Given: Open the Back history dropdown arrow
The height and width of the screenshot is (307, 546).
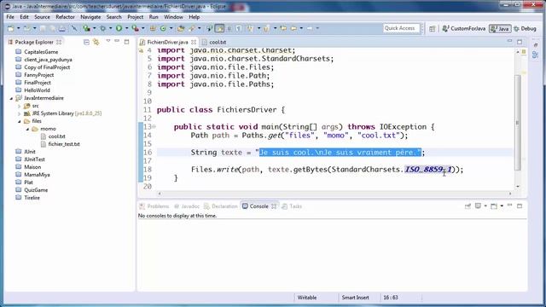Looking at the screenshot, I should click(301, 28).
